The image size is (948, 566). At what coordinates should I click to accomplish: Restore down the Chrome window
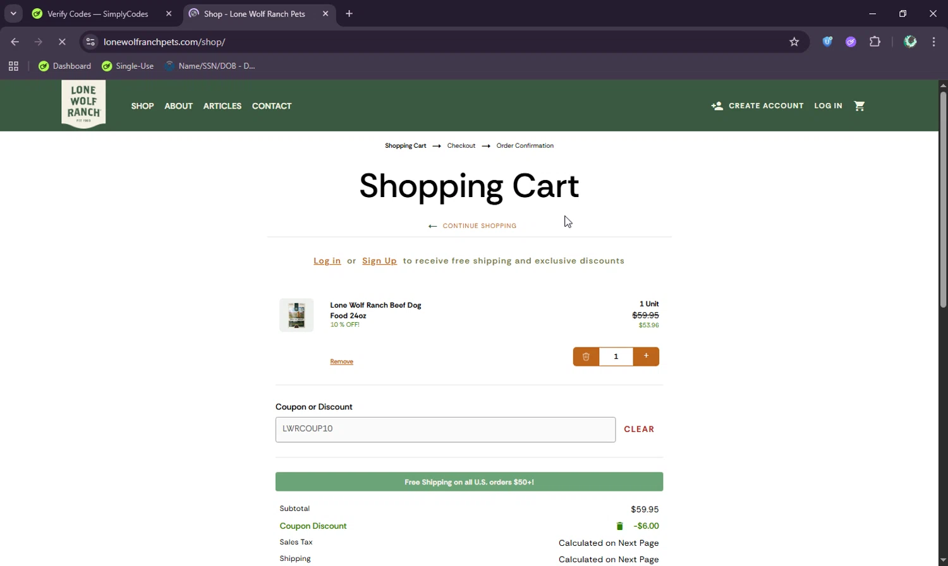[x=902, y=13]
